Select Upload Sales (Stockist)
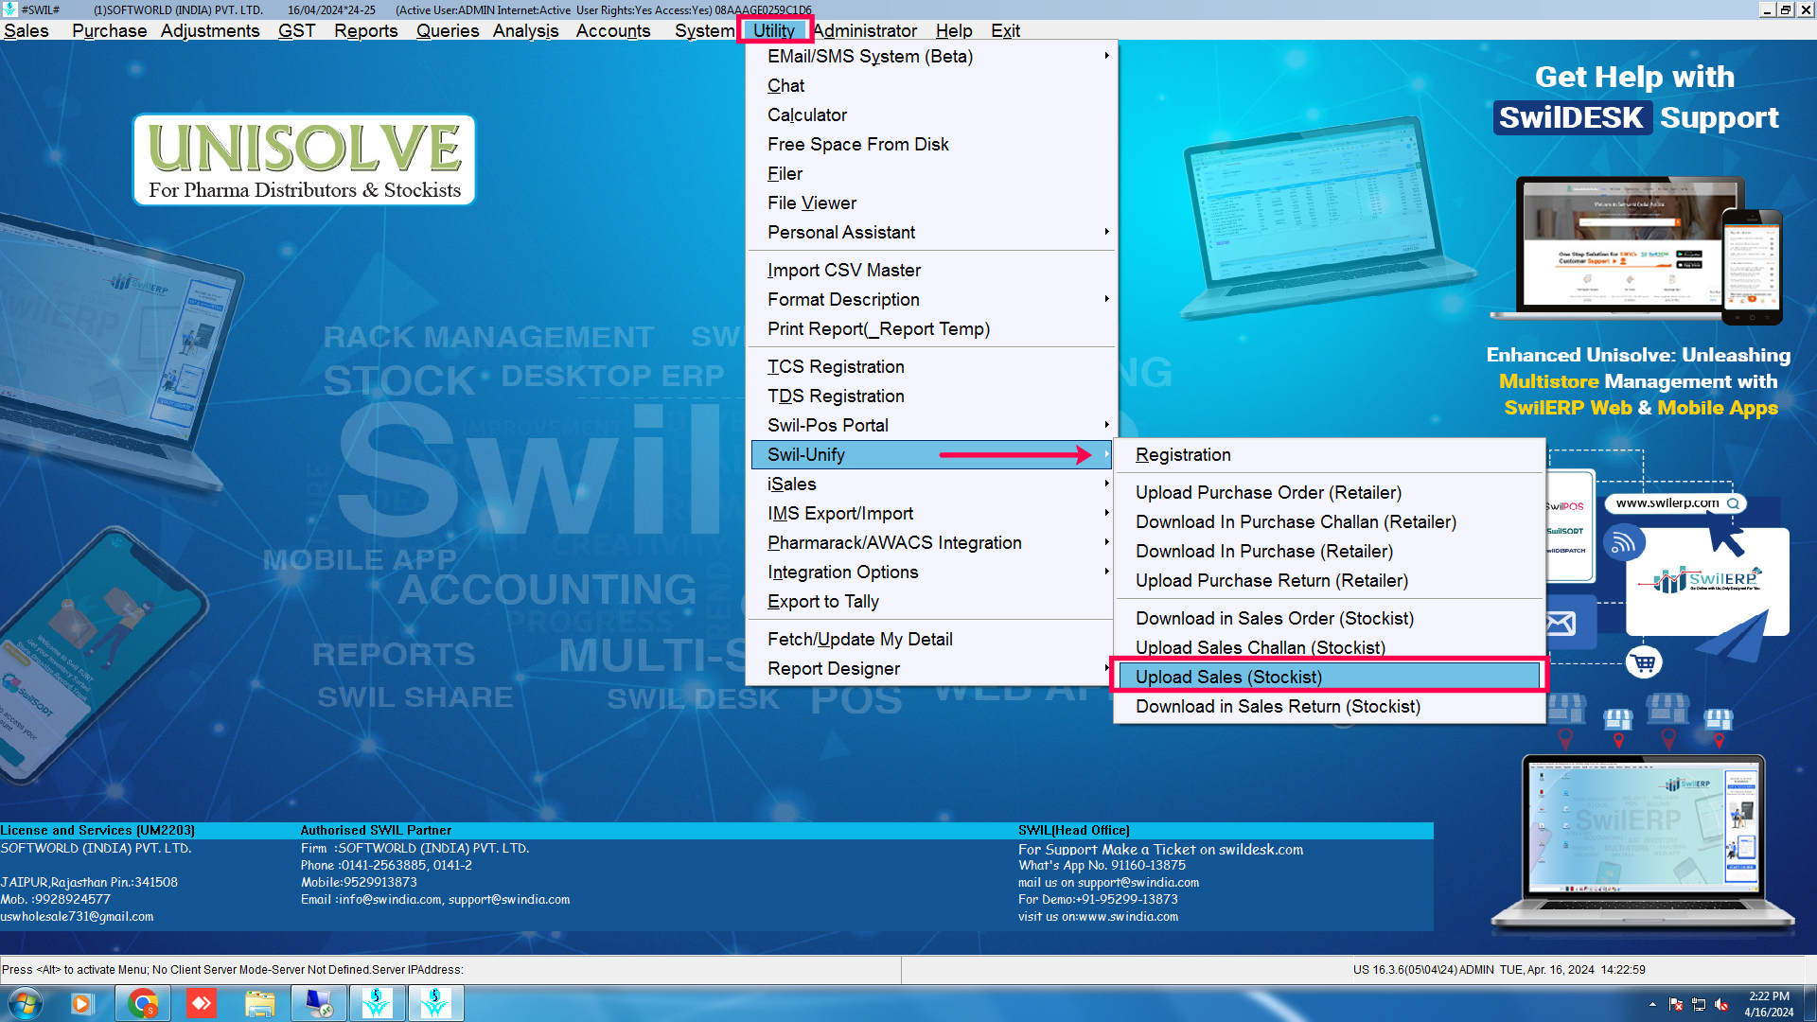1817x1022 pixels. 1330,677
